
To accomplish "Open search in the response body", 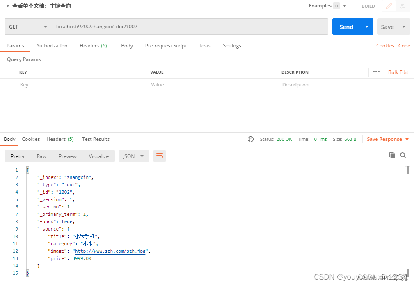I will (403, 156).
